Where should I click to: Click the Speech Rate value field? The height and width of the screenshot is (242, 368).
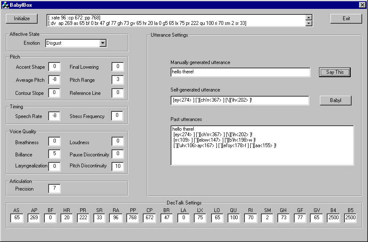tap(54, 116)
